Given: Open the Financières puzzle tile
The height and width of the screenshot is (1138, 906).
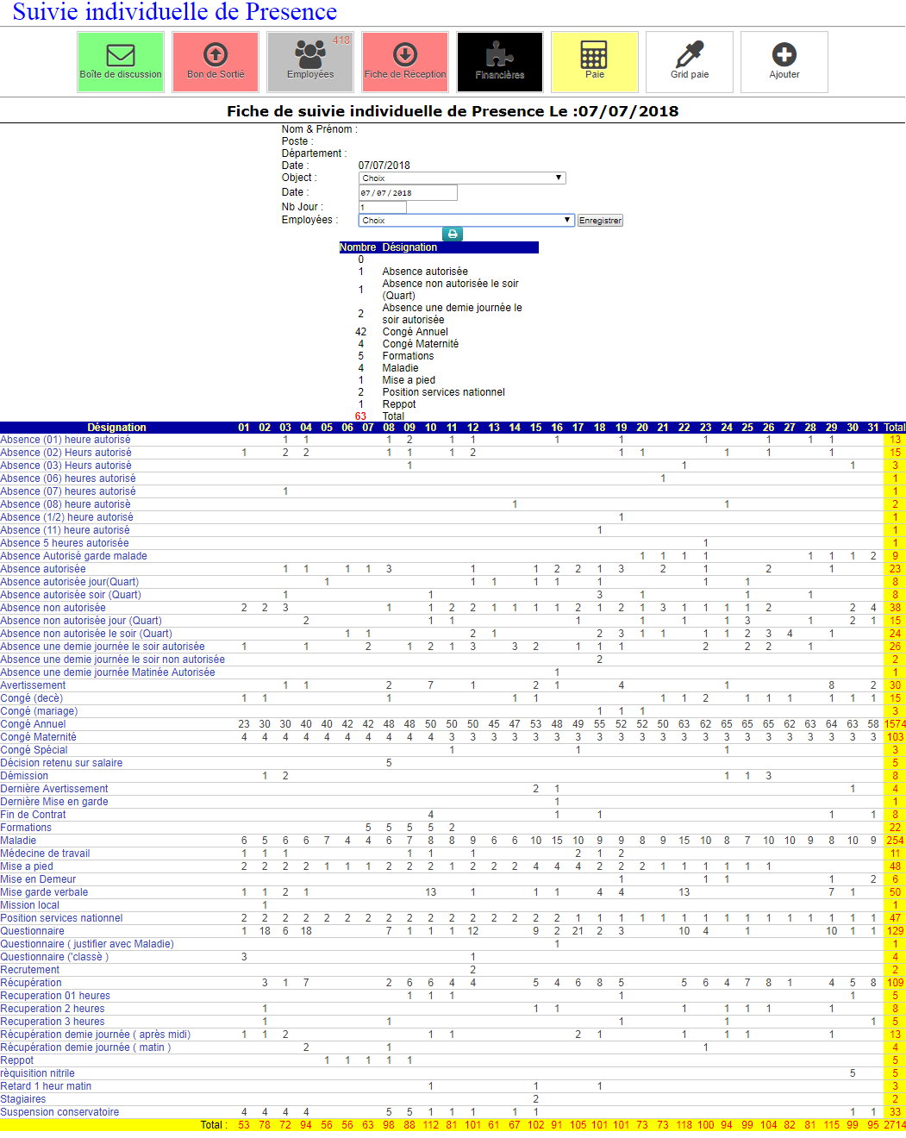Looking at the screenshot, I should pos(500,62).
